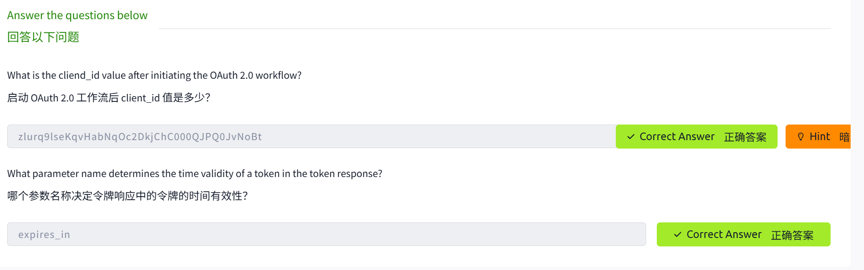Click the checkmark icon beside the expires_in answer
Image resolution: width=864 pixels, height=270 pixels.
[677, 234]
